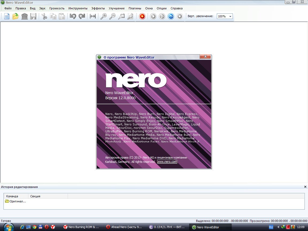Screen dimensions: 308x231
Task: Show hidden tray icons arrow
Action: point(278,227)
